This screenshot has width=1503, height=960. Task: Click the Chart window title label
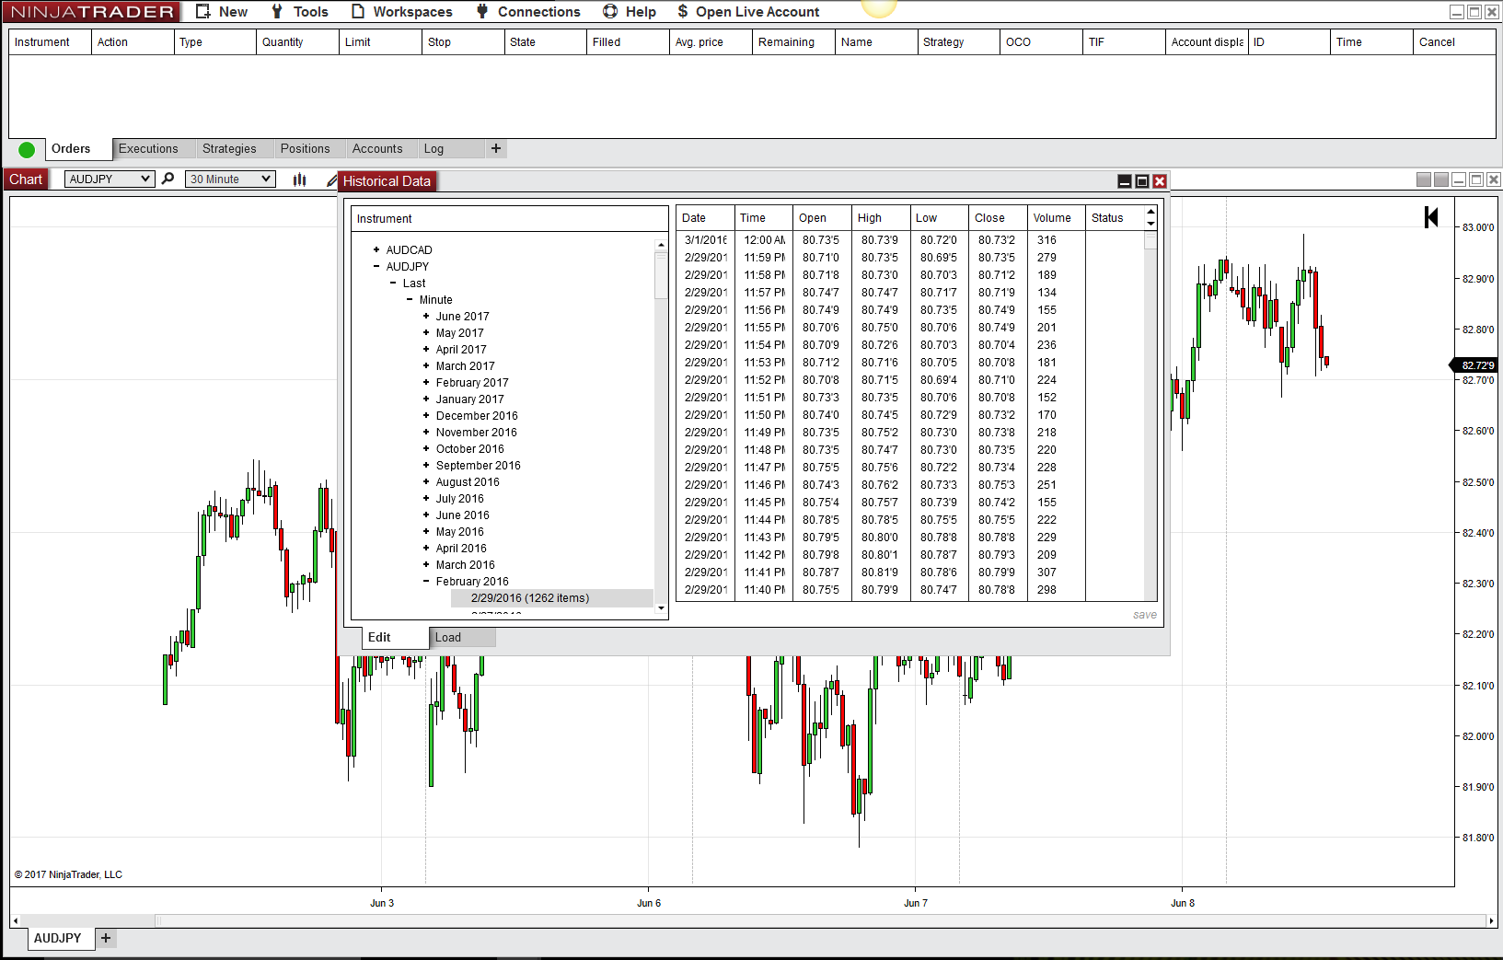point(26,179)
